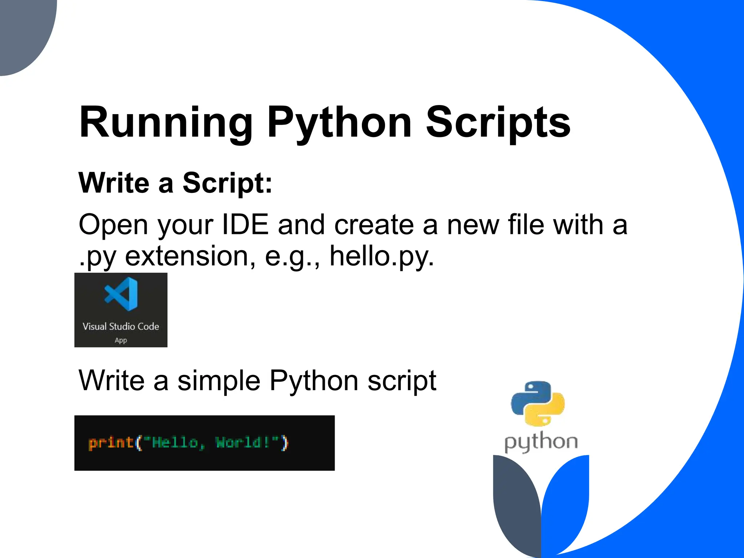Click the 'App' label under Visual Studio Code
The image size is (744, 558).
[x=121, y=340]
